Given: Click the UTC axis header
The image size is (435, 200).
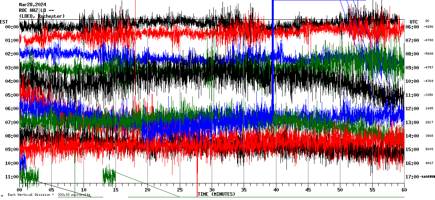Looking at the screenshot, I should (x=414, y=22).
